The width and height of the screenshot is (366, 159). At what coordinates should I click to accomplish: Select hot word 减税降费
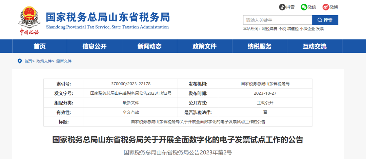(270, 29)
